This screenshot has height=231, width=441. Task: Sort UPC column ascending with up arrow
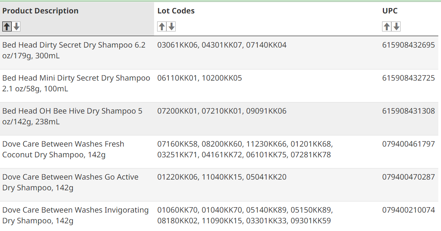(387, 26)
